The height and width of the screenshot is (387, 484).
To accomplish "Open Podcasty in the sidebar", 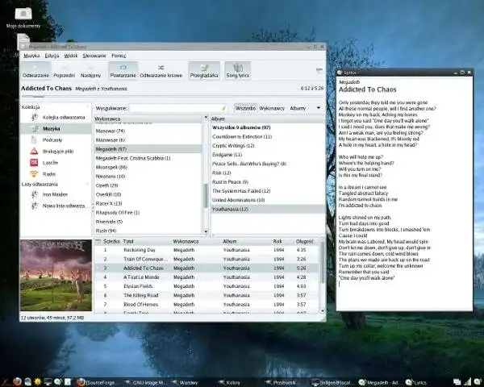I will tap(56, 140).
